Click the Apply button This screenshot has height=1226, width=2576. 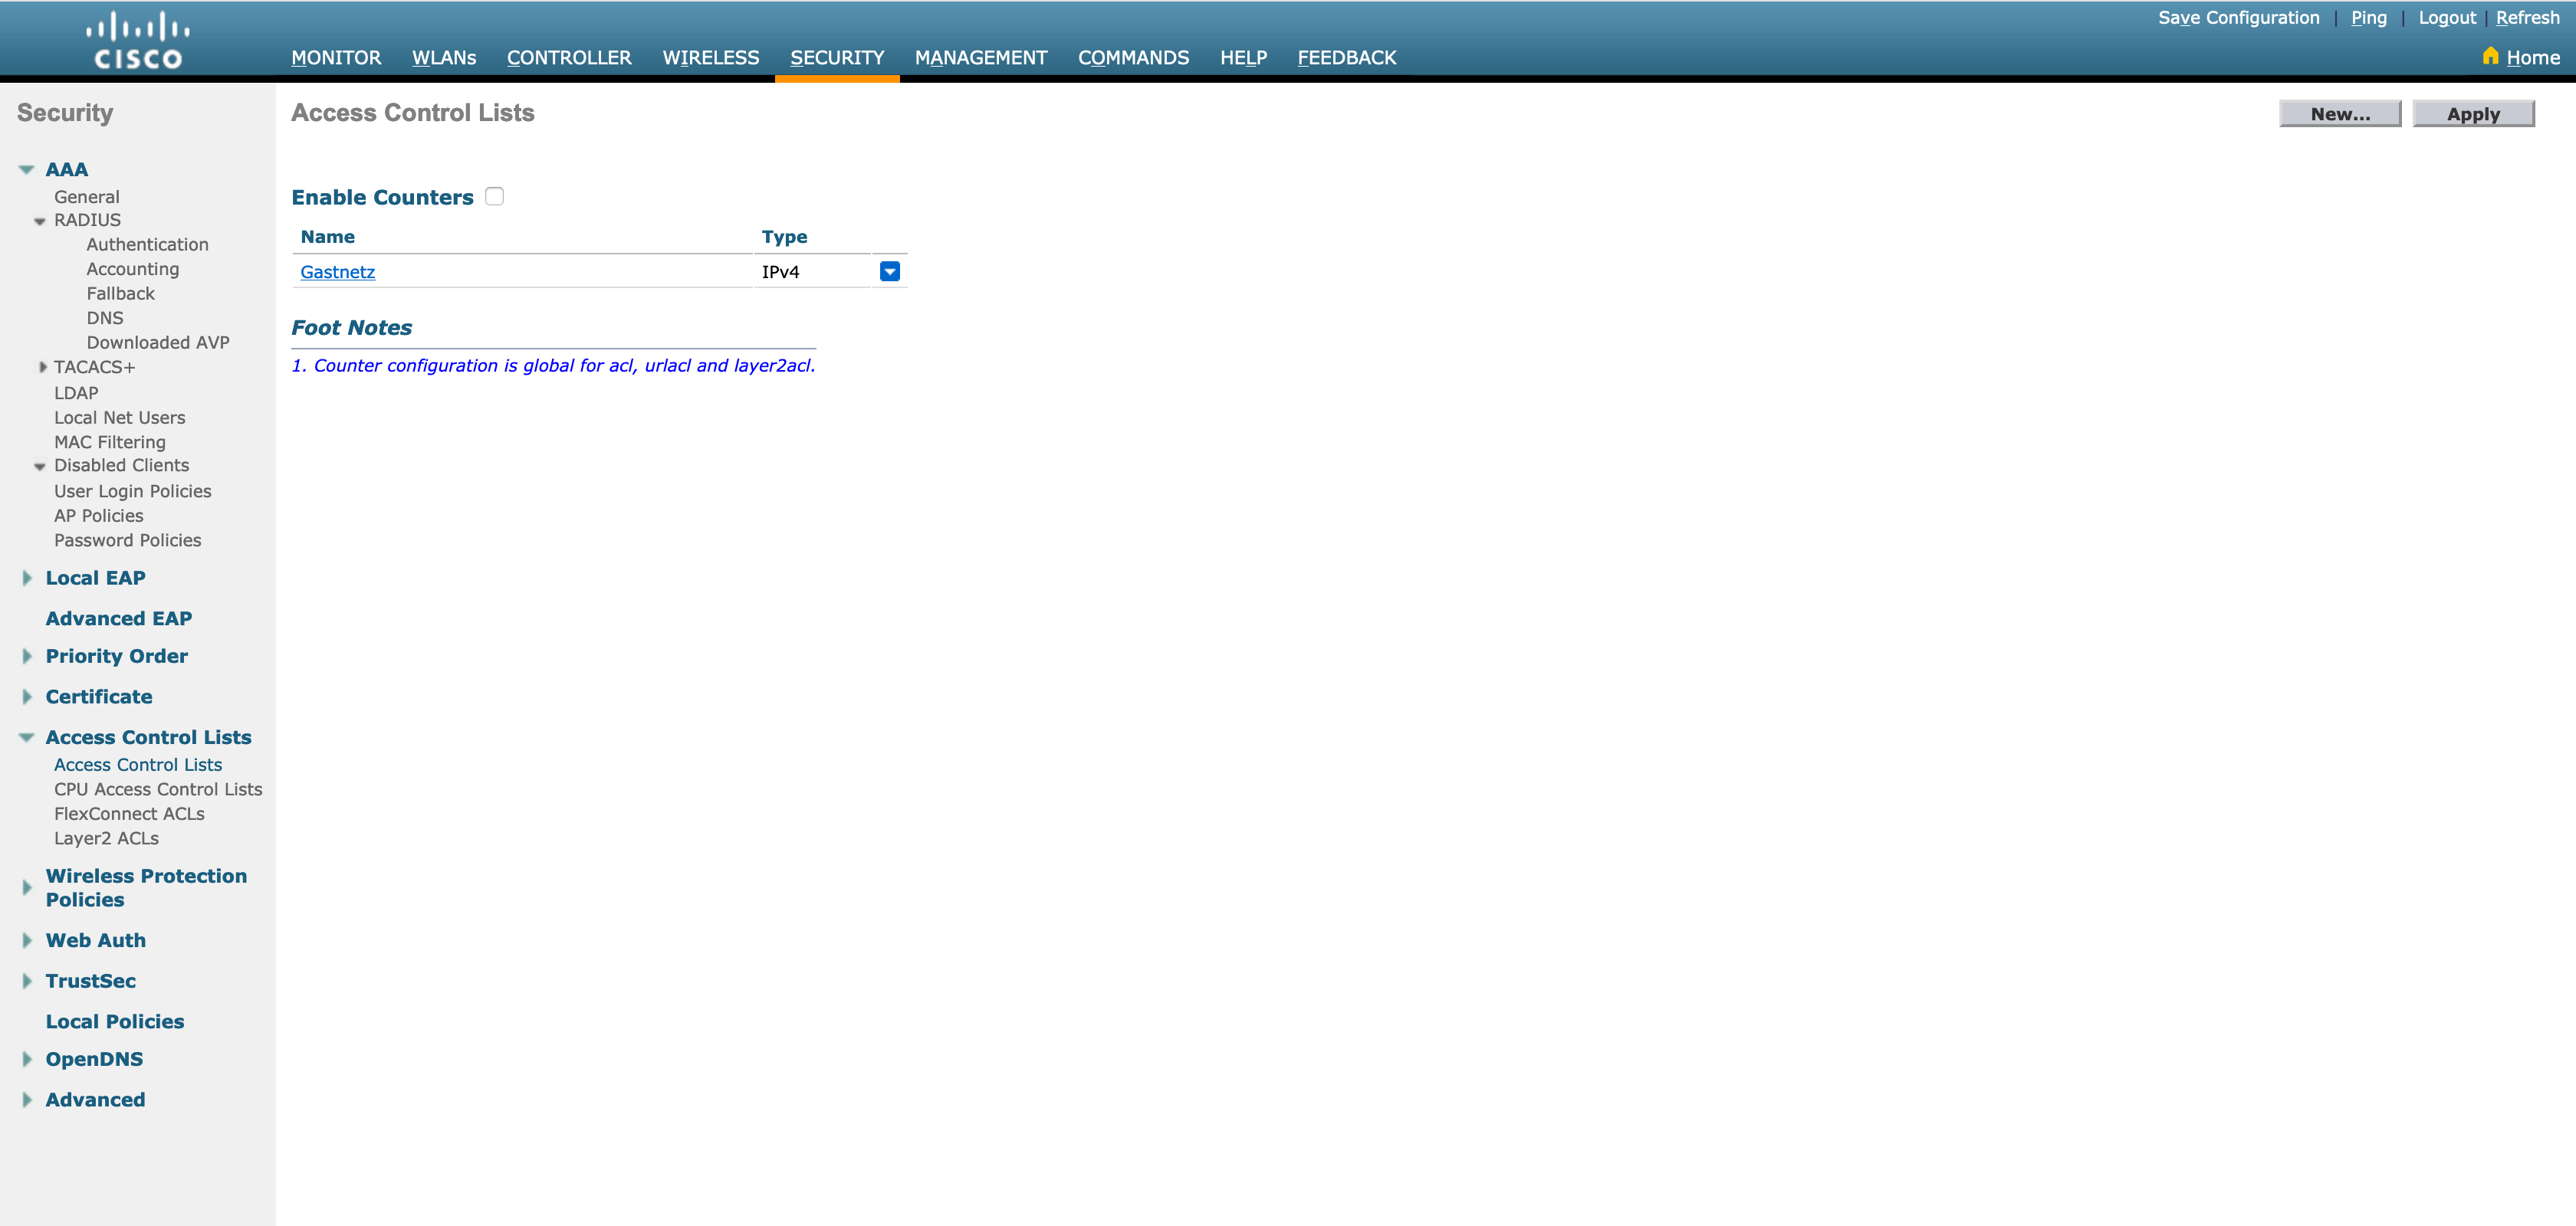click(x=2473, y=114)
